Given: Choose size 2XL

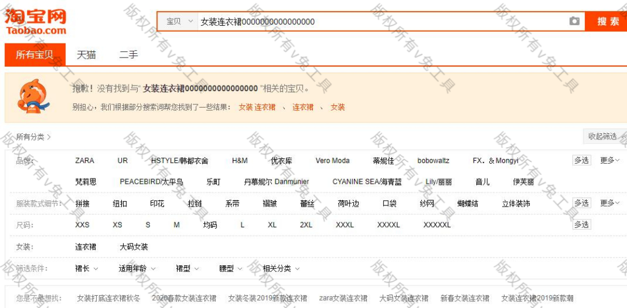Looking at the screenshot, I should tap(306, 225).
